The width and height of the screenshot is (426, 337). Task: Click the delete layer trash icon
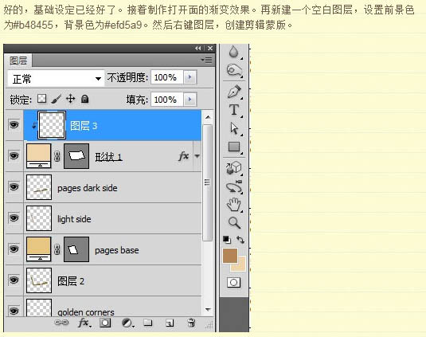(191, 323)
